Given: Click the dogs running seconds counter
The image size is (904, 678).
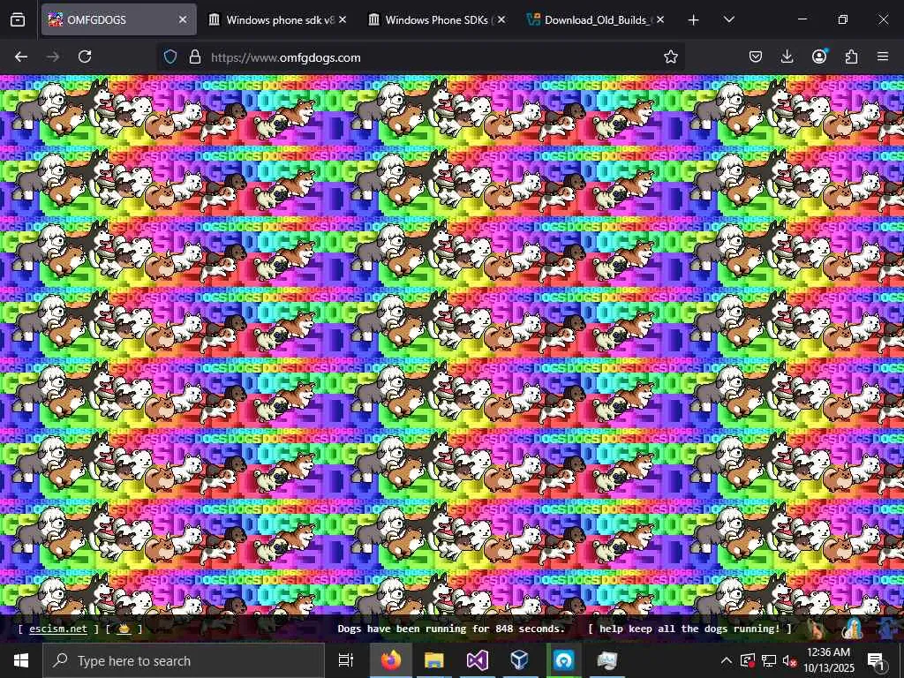Looking at the screenshot, I should click(x=451, y=629).
